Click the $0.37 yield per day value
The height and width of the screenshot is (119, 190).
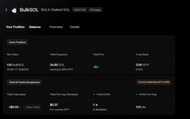tap(54, 105)
